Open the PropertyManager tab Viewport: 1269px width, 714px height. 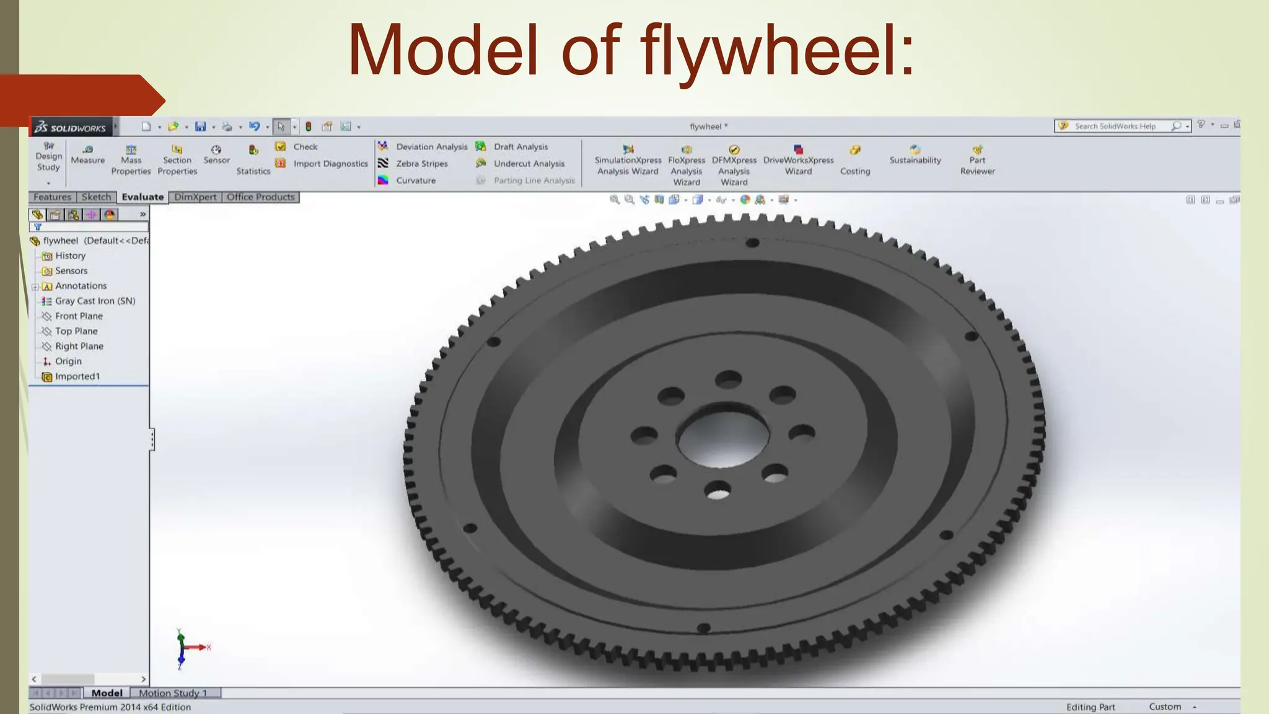[55, 214]
